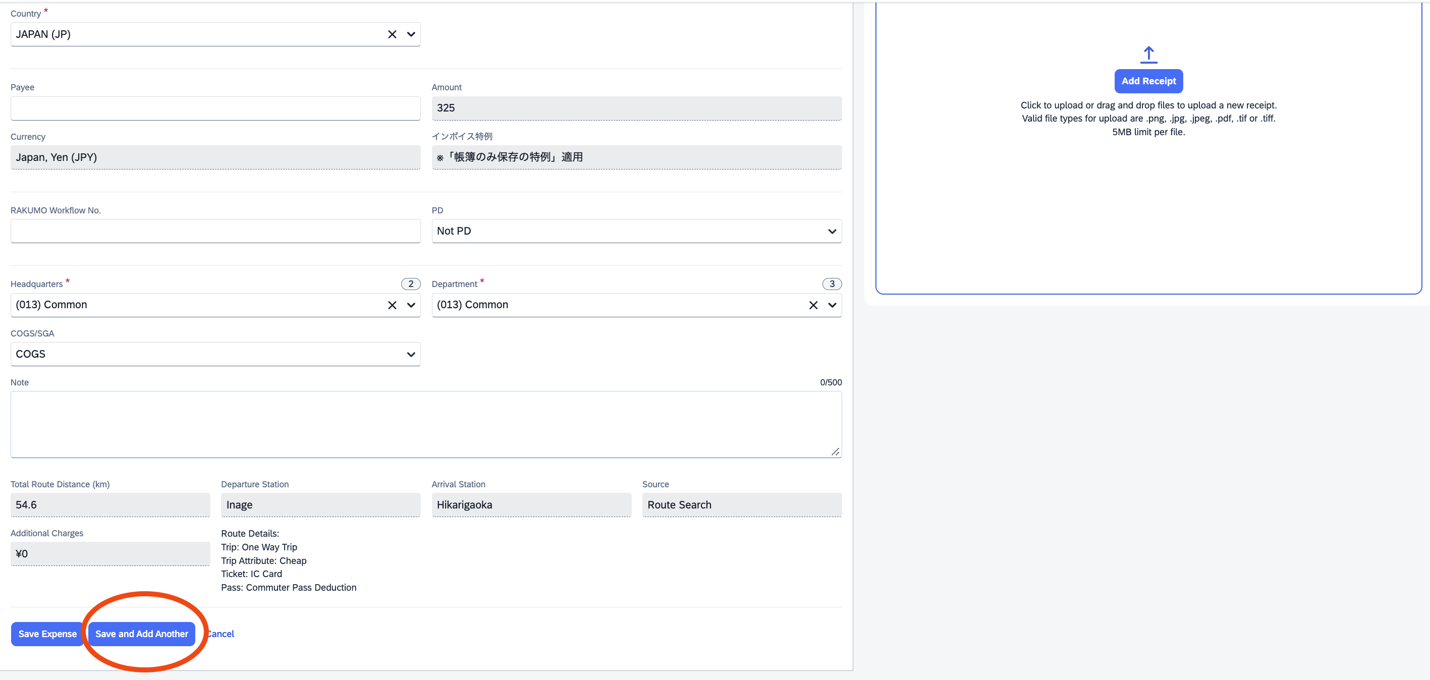The height and width of the screenshot is (680, 1430).
Task: Click the Department badge showing 3
Action: pyautogui.click(x=831, y=284)
